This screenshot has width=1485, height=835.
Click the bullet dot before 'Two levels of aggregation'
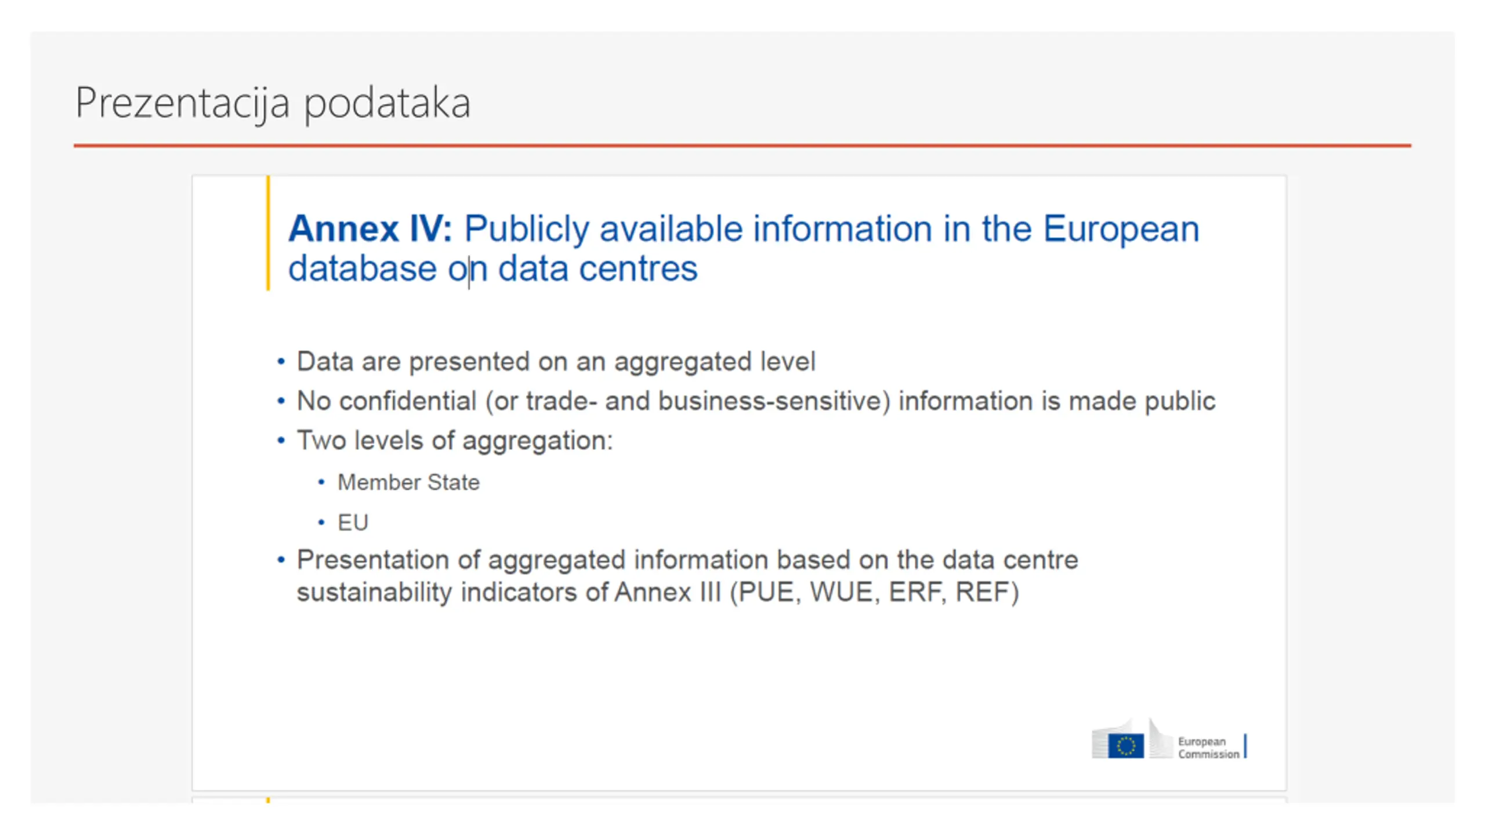click(281, 441)
